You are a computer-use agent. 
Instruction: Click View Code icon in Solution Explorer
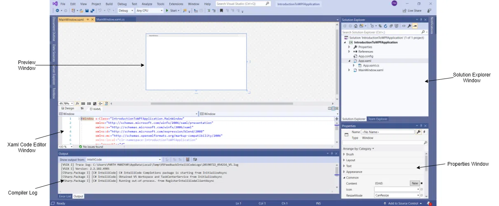coord(404,26)
